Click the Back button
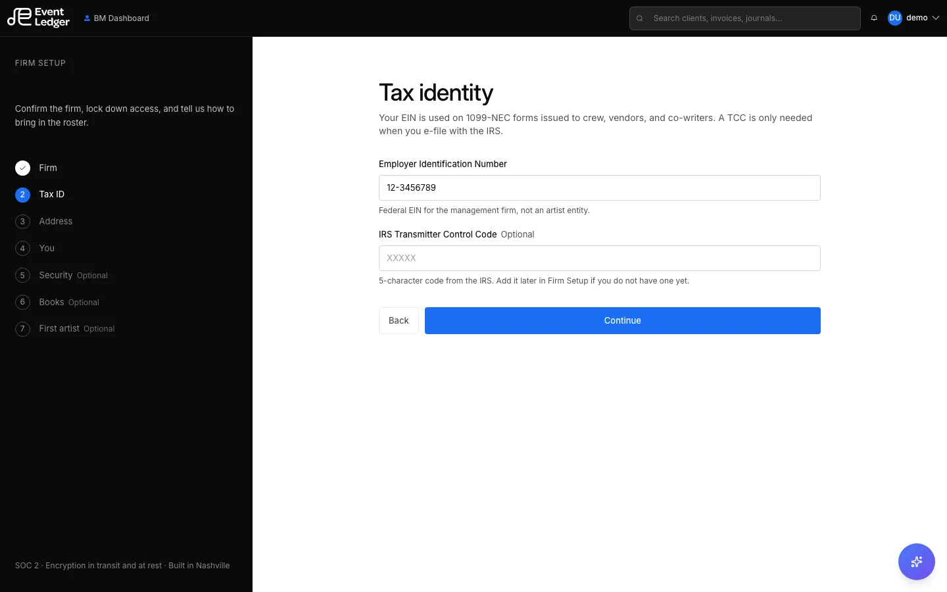947x592 pixels. tap(399, 320)
